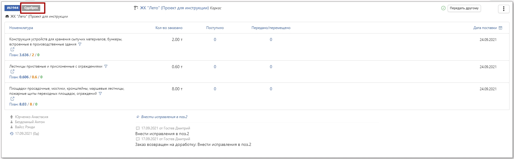Click "Кол-во заказано" column header
514x159 pixels.
(x=169, y=28)
